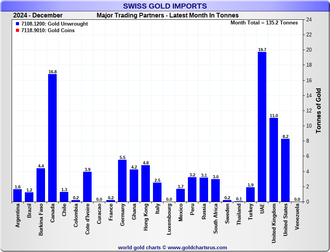Screen dimensions: 330x252
Task: Click the Hong Kong bar
Action: click(146, 183)
